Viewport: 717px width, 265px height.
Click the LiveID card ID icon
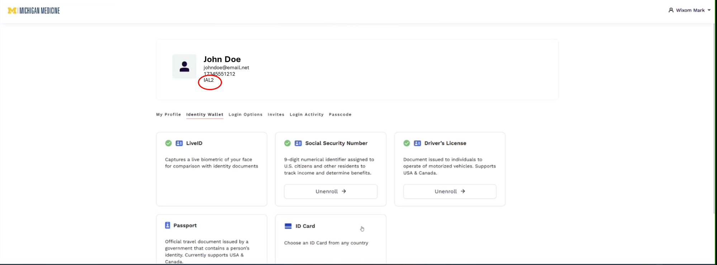point(179,143)
